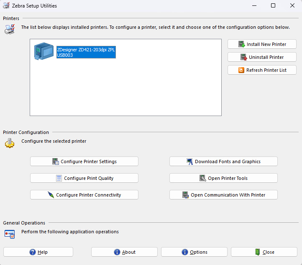Image resolution: width=302 pixels, height=265 pixels.
Task: Click the Install New Printer button
Action: coord(262,44)
